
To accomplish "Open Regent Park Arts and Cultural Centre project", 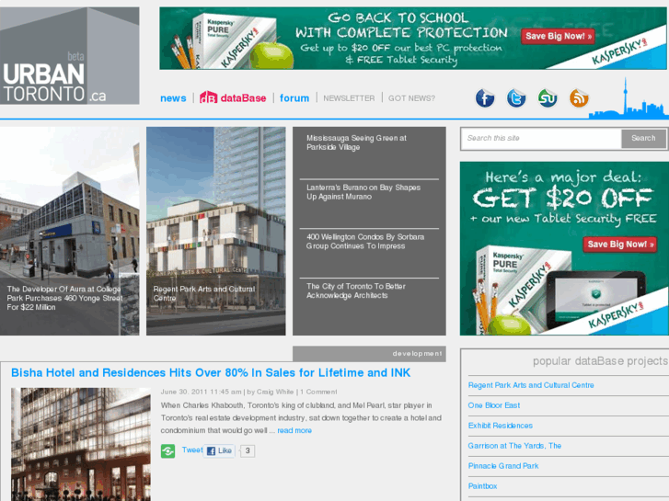I will click(x=531, y=385).
